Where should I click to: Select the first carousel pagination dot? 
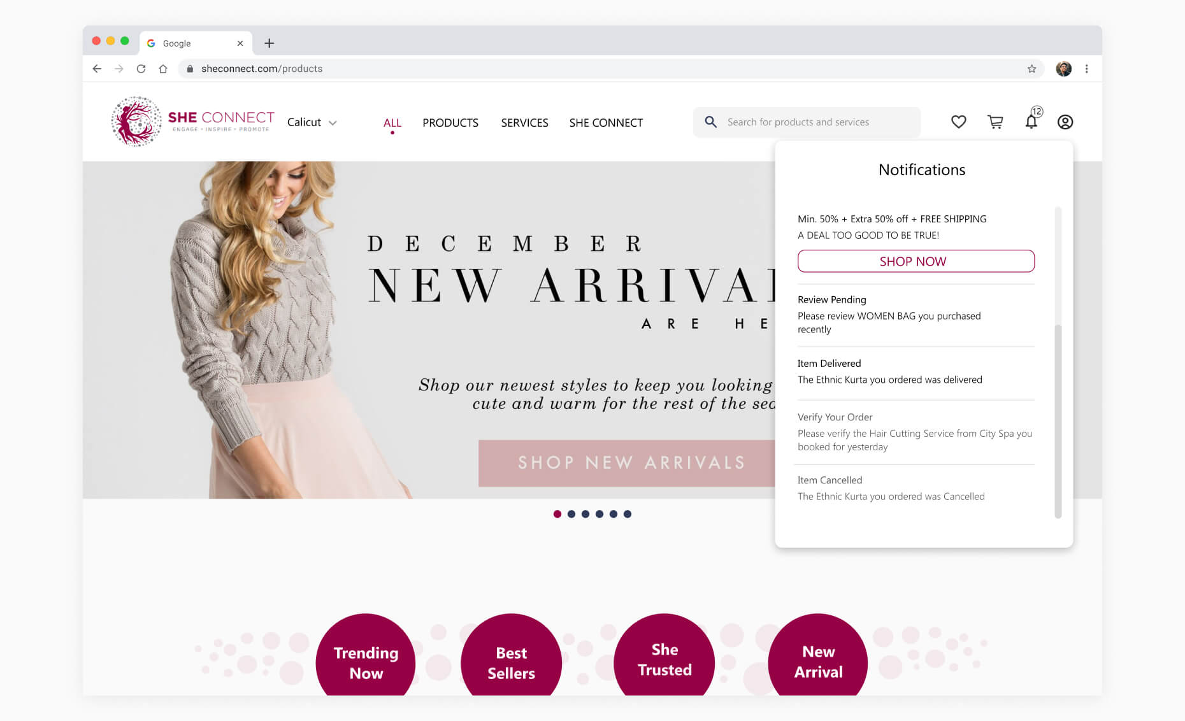point(558,514)
